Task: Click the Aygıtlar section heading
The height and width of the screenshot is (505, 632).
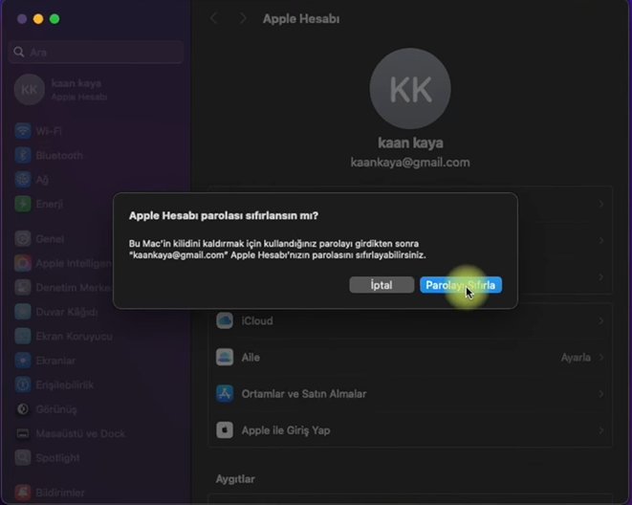Action: [x=235, y=479]
